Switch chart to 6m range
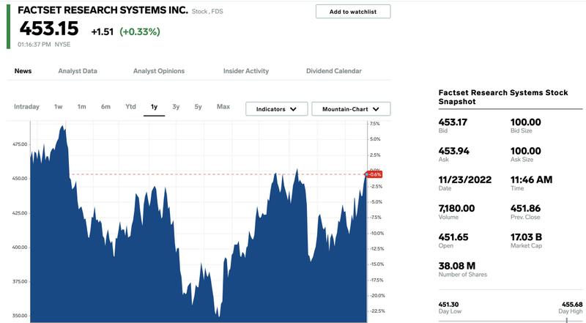The image size is (586, 323). point(105,106)
